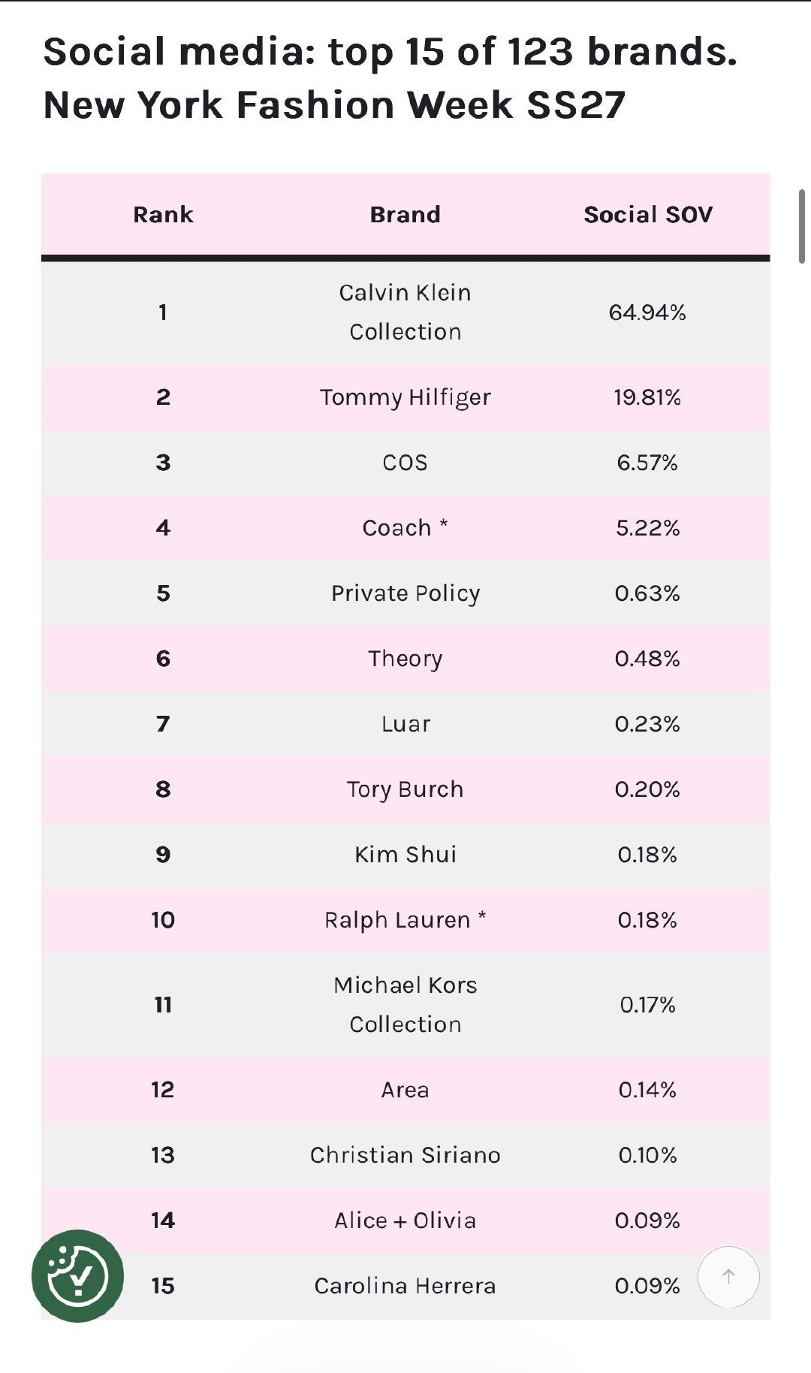Click the 64.94% Social SOV value
Image resolution: width=811 pixels, height=1373 pixels.
click(647, 312)
